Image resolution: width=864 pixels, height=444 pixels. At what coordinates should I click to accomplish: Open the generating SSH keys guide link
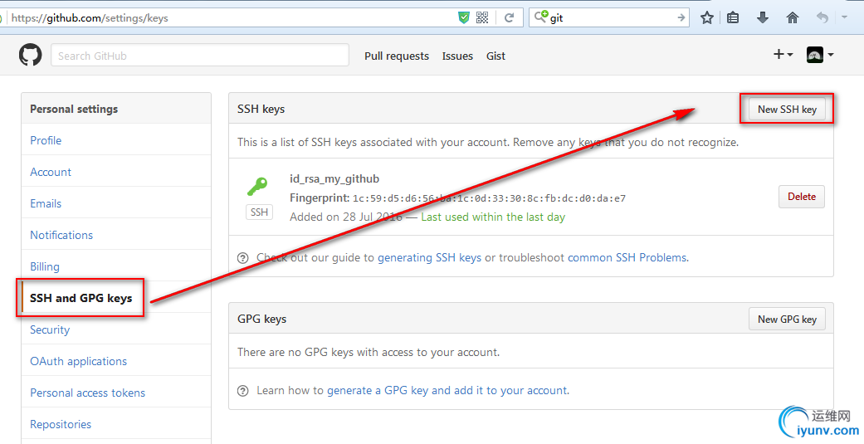point(429,257)
